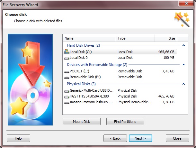Click the Mount Disk button
This screenshot has height=148, width=196.
[x=82, y=121]
